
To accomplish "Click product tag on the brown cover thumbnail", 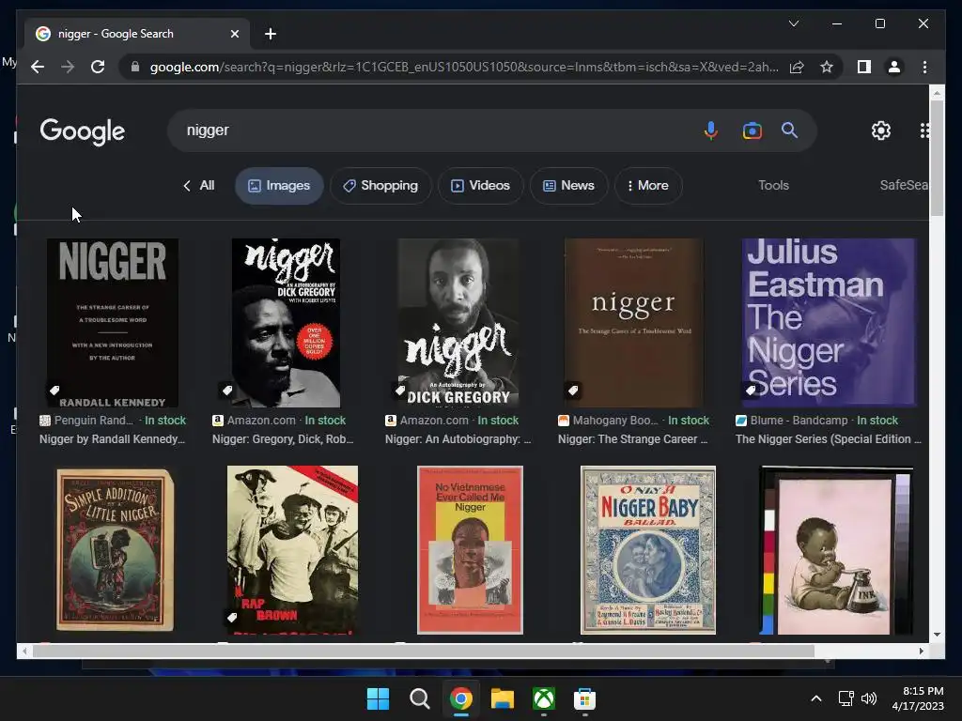I will click(x=572, y=390).
